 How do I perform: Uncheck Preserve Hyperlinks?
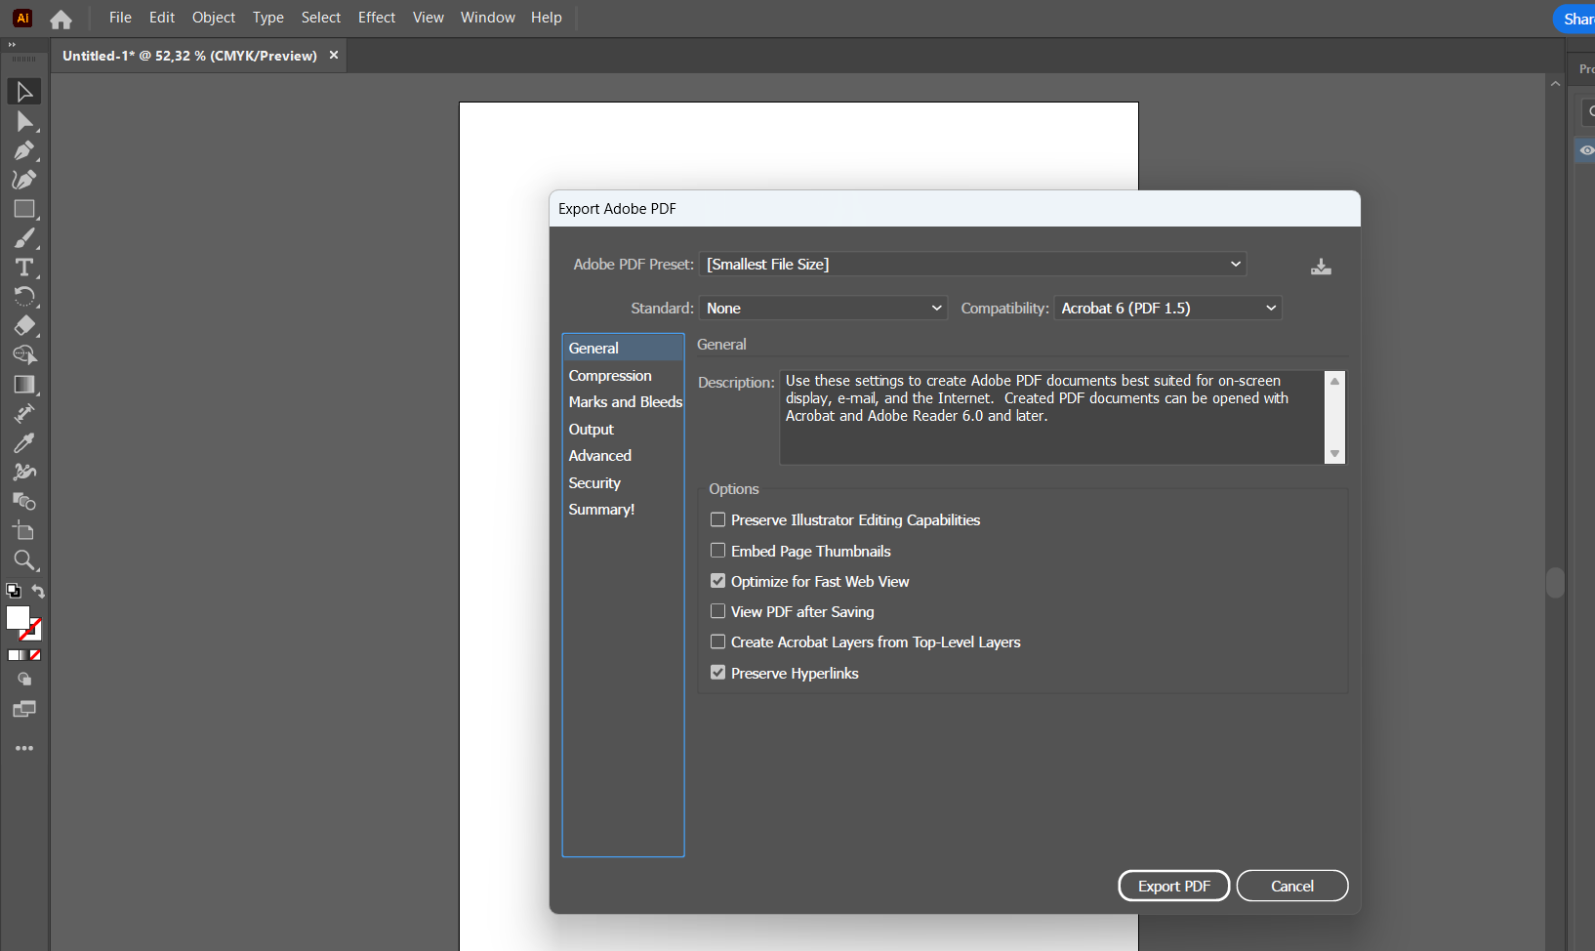(x=718, y=673)
